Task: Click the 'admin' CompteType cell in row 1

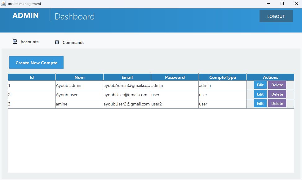Action: tap(222, 85)
